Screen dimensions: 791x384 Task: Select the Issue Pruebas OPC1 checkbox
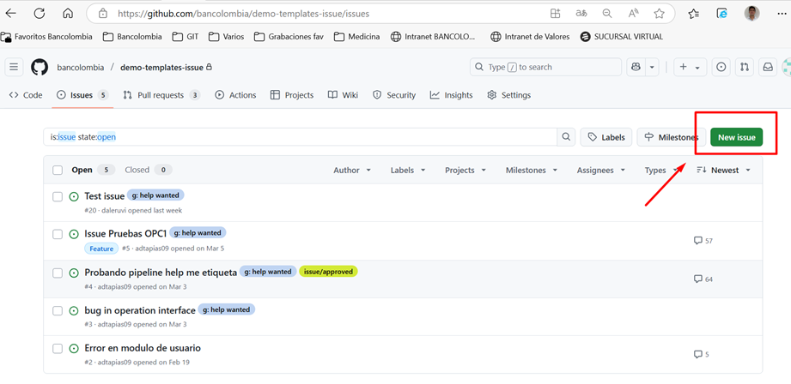[x=58, y=234]
